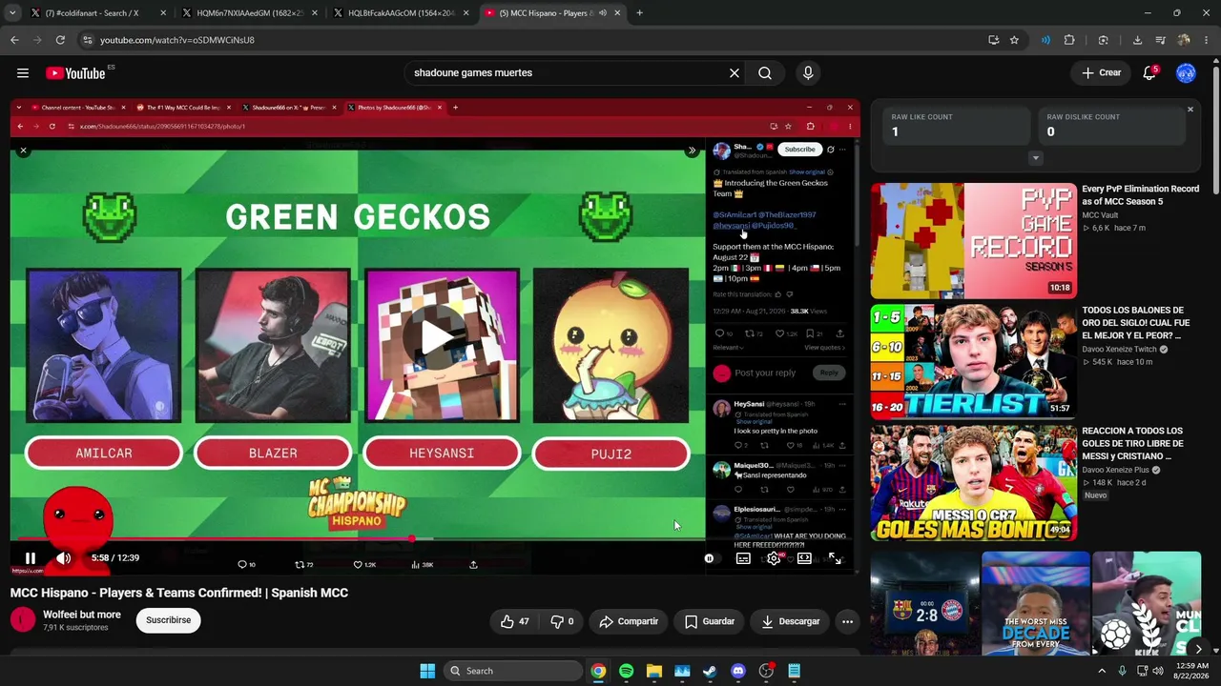Go to the YouTube home logo
This screenshot has height=686, width=1221.
(75, 73)
